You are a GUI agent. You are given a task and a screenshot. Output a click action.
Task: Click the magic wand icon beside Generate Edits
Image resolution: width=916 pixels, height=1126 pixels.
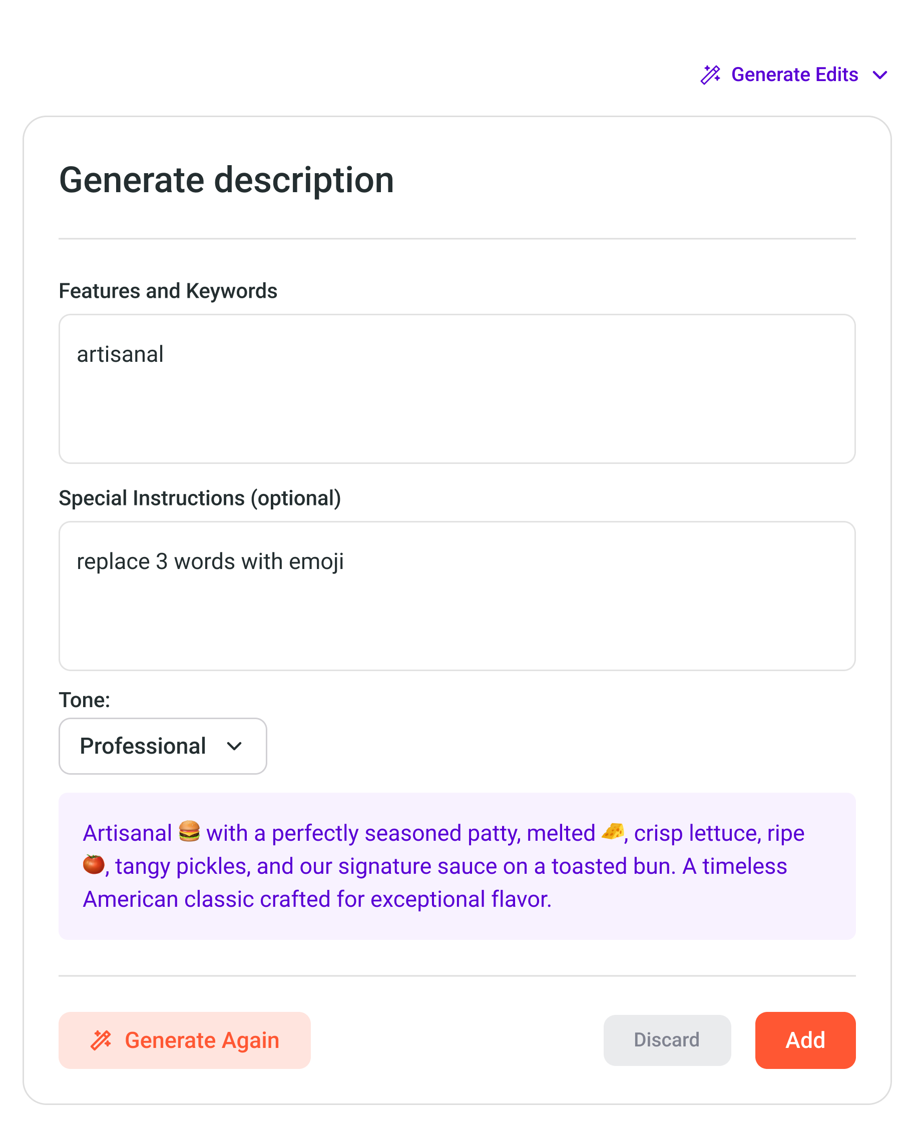click(710, 75)
